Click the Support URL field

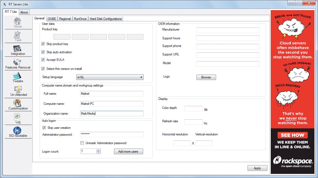[x=228, y=55]
